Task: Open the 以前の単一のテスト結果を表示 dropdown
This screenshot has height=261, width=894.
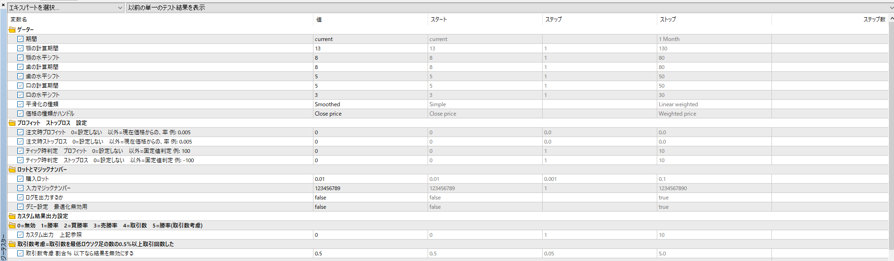Action: [510, 8]
